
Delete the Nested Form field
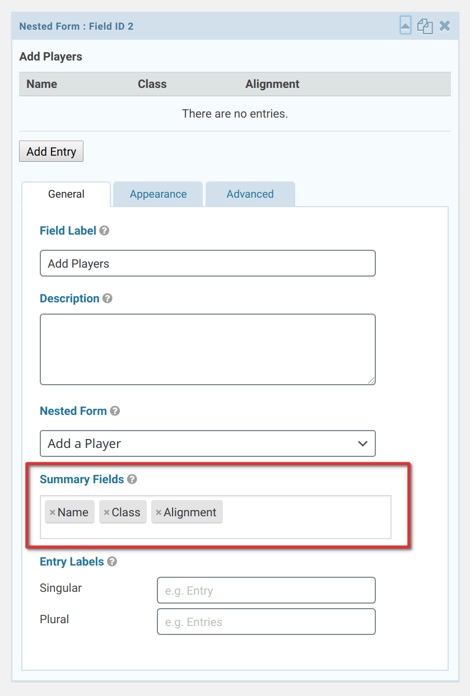[x=444, y=25]
